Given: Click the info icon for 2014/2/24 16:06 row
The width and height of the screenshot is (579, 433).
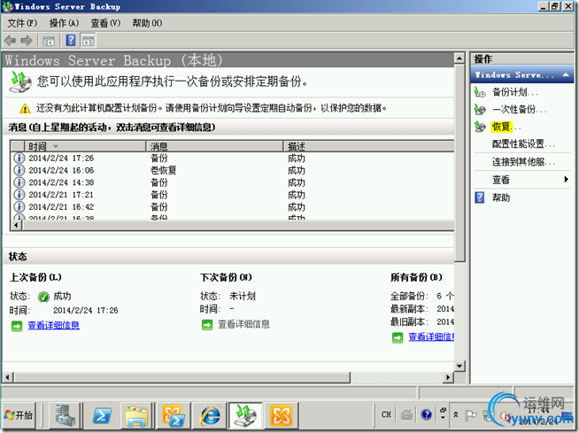Looking at the screenshot, I should (19, 170).
